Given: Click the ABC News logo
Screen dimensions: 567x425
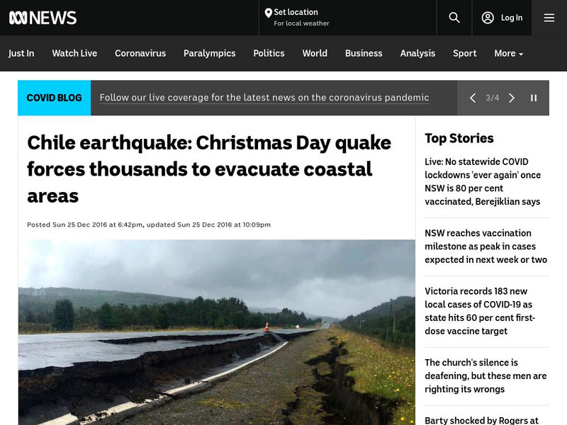Looking at the screenshot, I should (x=43, y=18).
